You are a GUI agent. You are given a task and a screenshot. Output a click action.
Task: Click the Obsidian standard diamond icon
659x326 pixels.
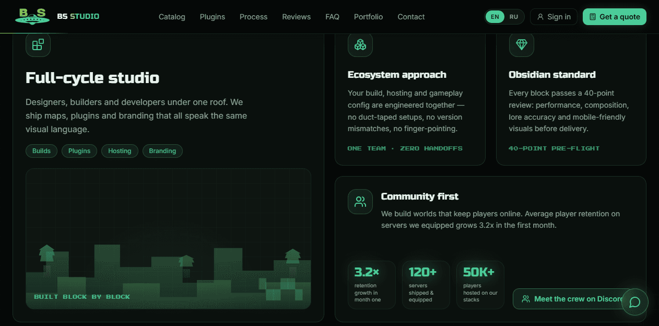[x=522, y=44]
